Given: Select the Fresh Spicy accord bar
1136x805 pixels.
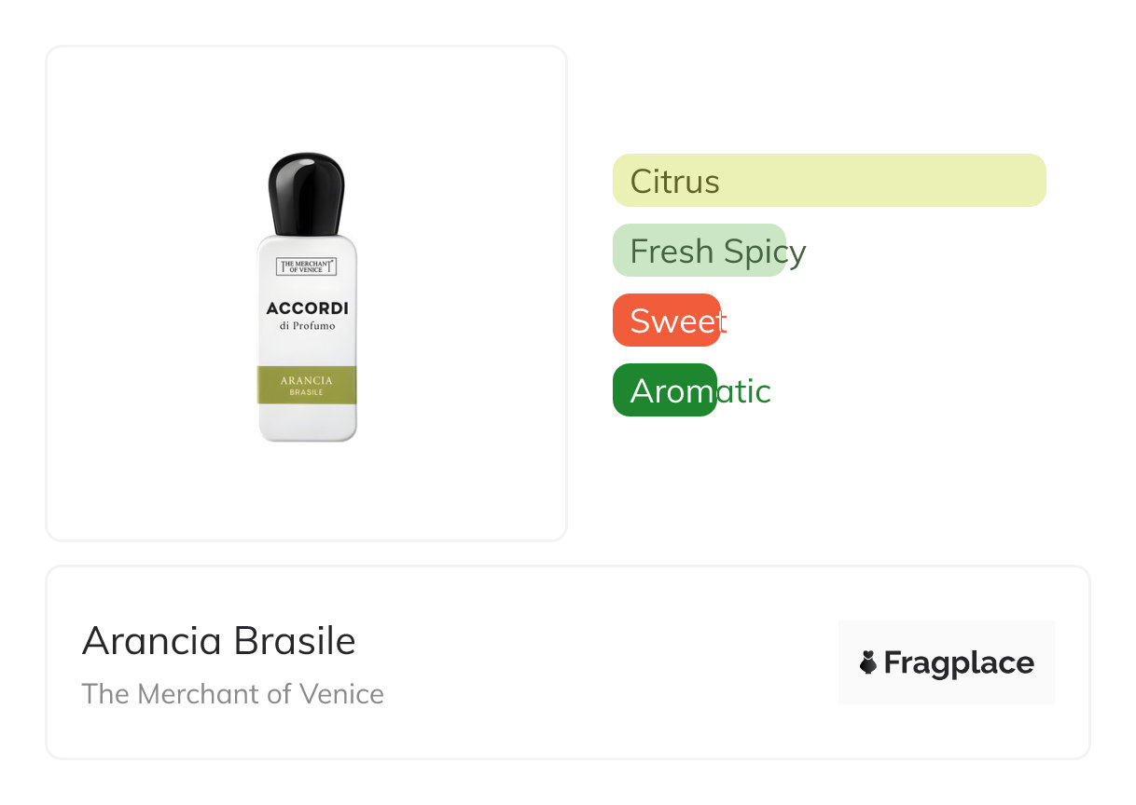Looking at the screenshot, I should [699, 251].
